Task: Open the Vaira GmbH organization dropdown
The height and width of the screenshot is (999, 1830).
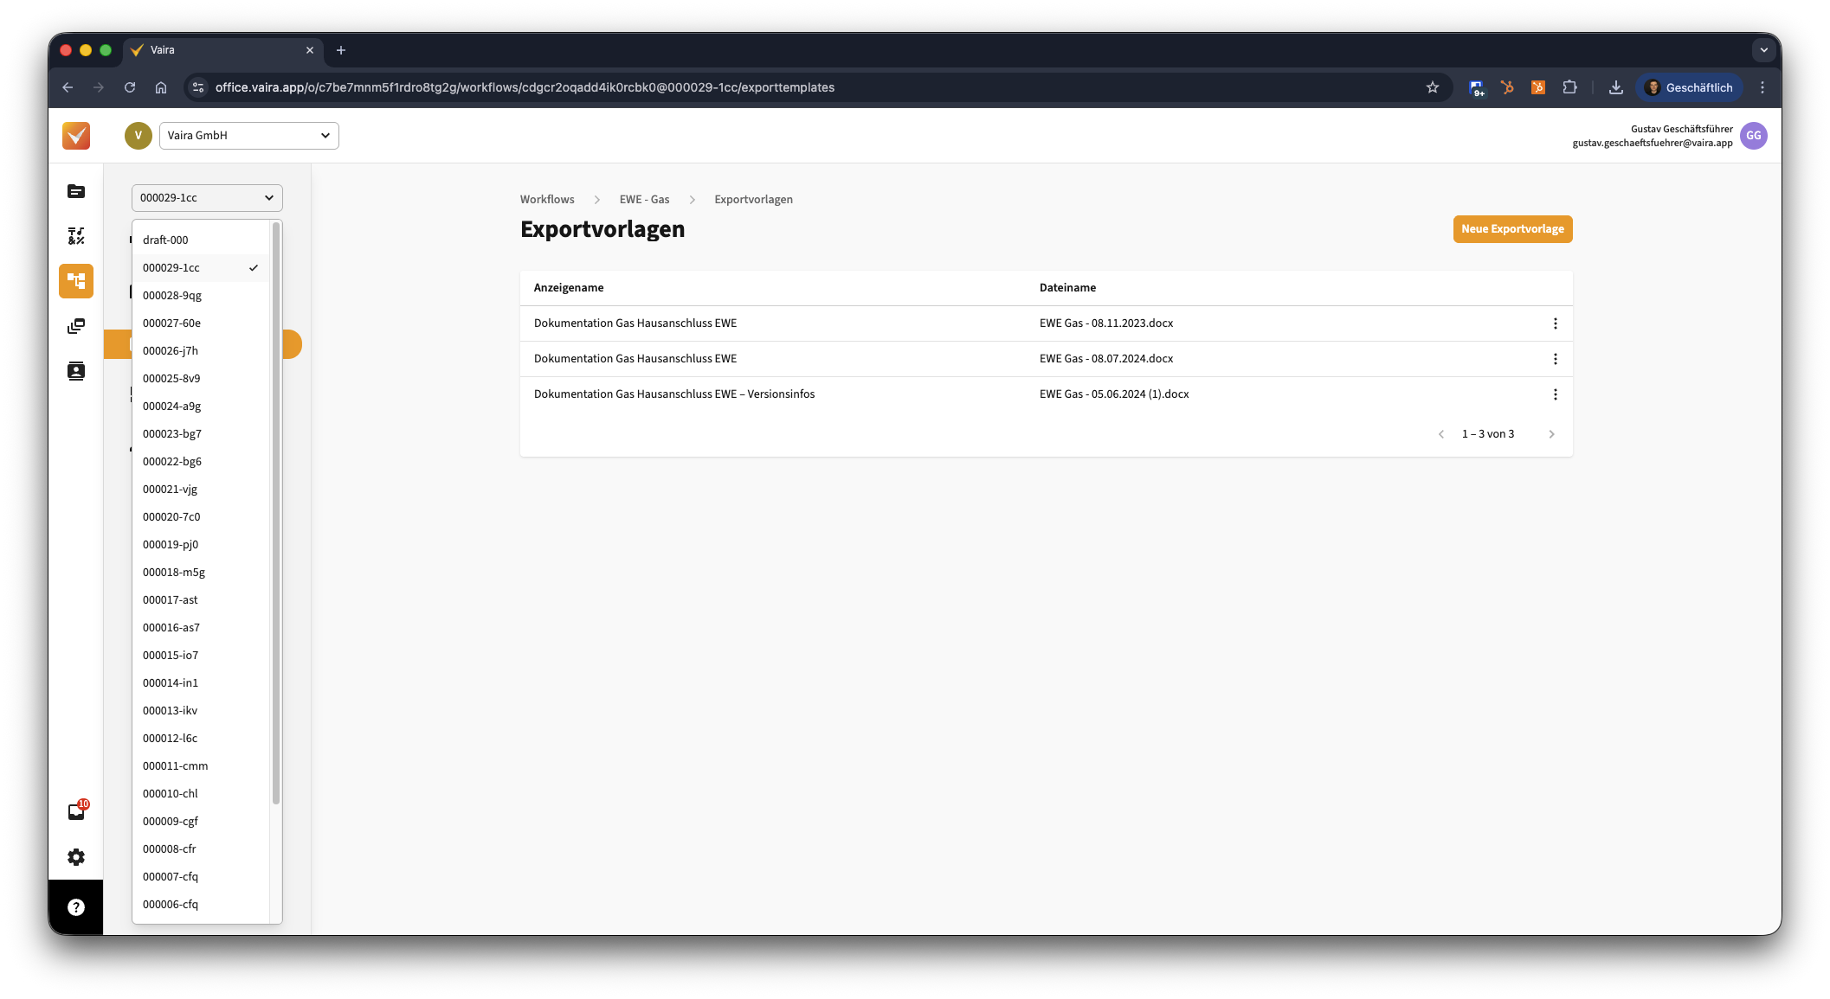Action: (x=248, y=136)
